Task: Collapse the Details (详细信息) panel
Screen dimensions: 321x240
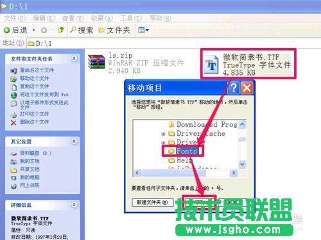Action: [74, 205]
